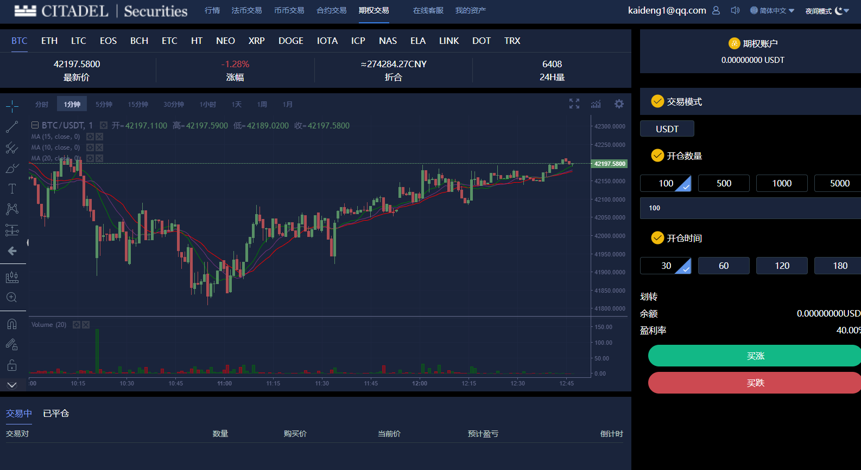Select the 500 open quantity option
The height and width of the screenshot is (470, 861).
(724, 183)
